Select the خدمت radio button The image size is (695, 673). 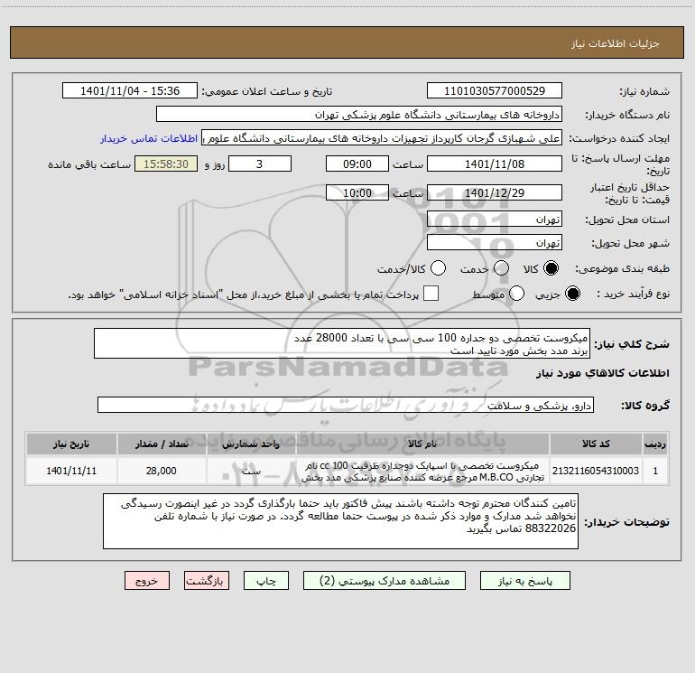501,268
